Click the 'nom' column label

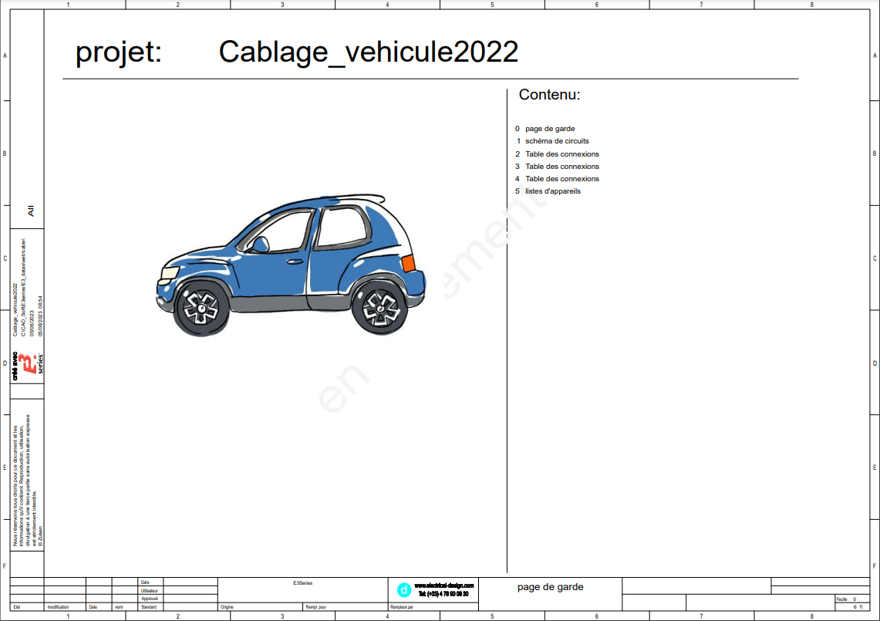click(x=119, y=607)
